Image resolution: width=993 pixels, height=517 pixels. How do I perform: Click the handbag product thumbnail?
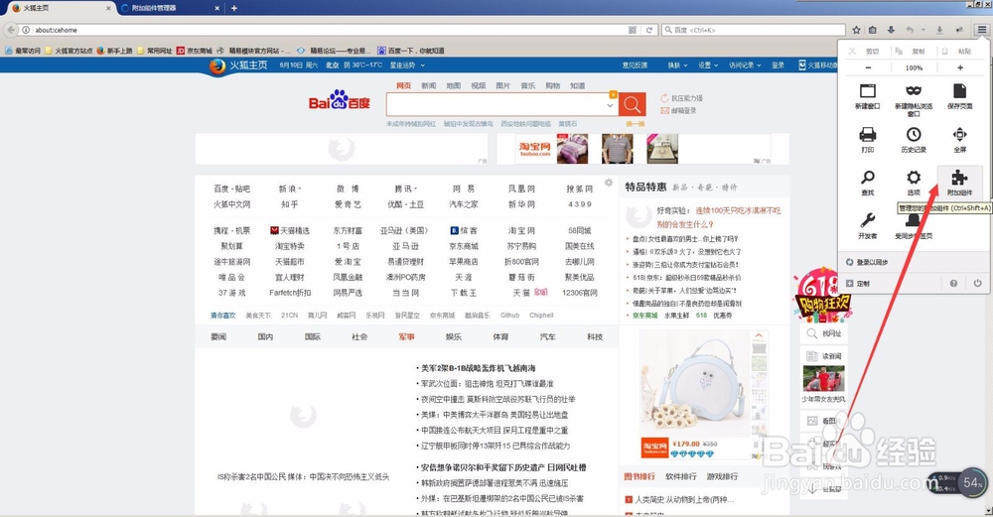(694, 383)
